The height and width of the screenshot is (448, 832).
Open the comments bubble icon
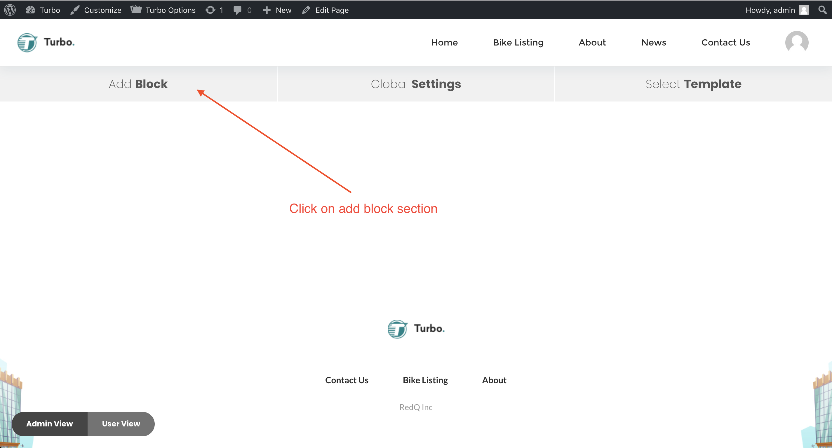tap(237, 10)
